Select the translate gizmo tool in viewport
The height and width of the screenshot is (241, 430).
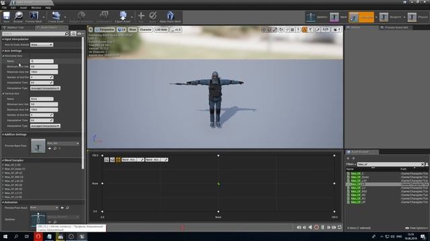[264, 29]
